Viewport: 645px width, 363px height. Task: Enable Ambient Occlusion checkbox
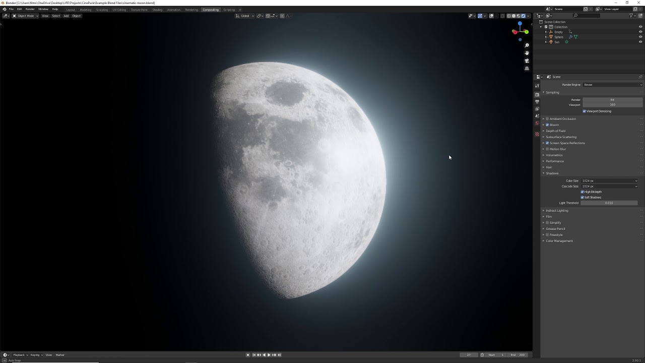click(547, 119)
